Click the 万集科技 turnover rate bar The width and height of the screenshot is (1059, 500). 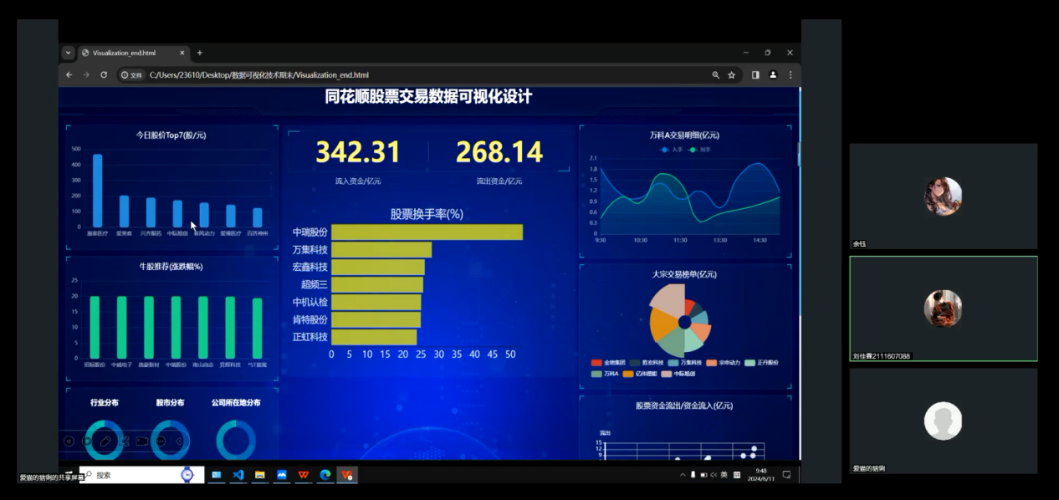(381, 249)
